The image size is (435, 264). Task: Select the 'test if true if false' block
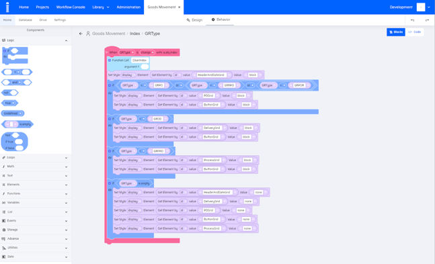[x=14, y=142]
